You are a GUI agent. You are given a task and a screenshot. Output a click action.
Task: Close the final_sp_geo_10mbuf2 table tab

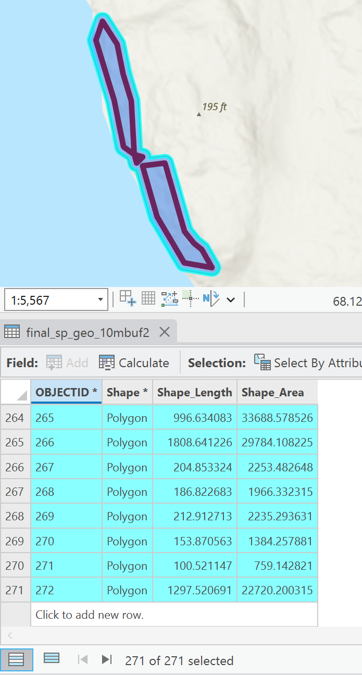pos(165,332)
